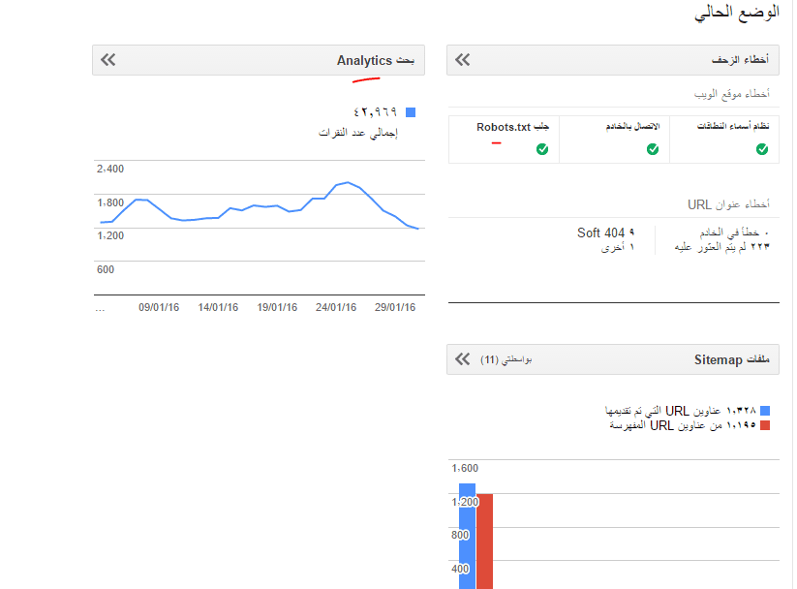Open the Soft 404 errors link
This screenshot has width=797, height=589.
coord(605,232)
